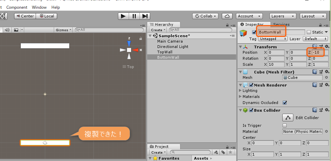This screenshot has width=331, height=161.
Task: Open Transform component gear menu
Action: coord(327,47)
